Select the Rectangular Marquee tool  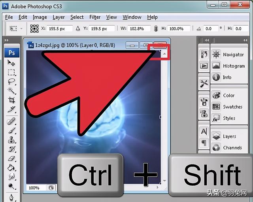pos(11,72)
